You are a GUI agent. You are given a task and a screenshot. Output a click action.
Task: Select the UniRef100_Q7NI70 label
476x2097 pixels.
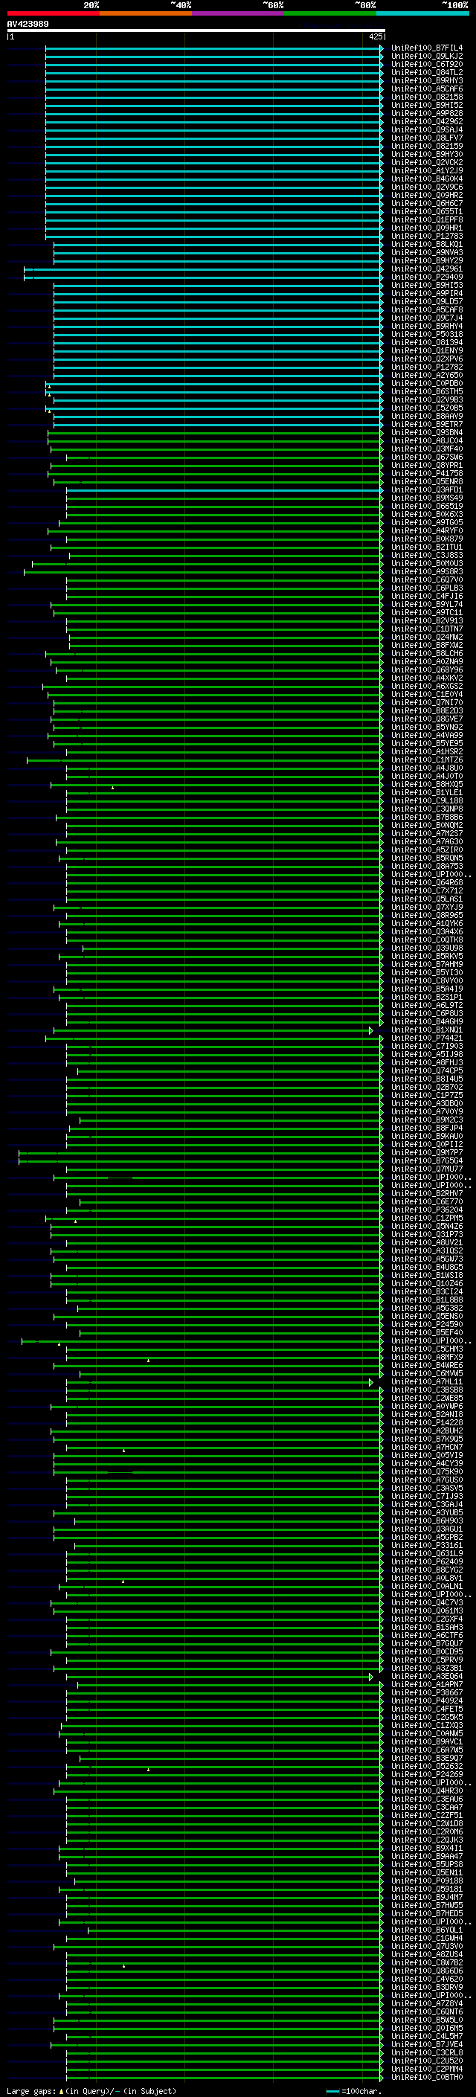tap(427, 702)
